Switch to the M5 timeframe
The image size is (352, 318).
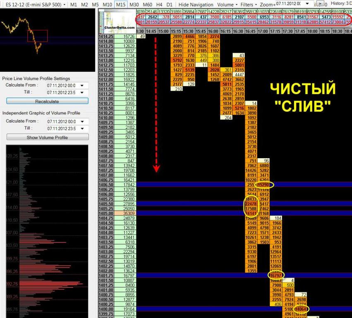pyautogui.click(x=95, y=5)
